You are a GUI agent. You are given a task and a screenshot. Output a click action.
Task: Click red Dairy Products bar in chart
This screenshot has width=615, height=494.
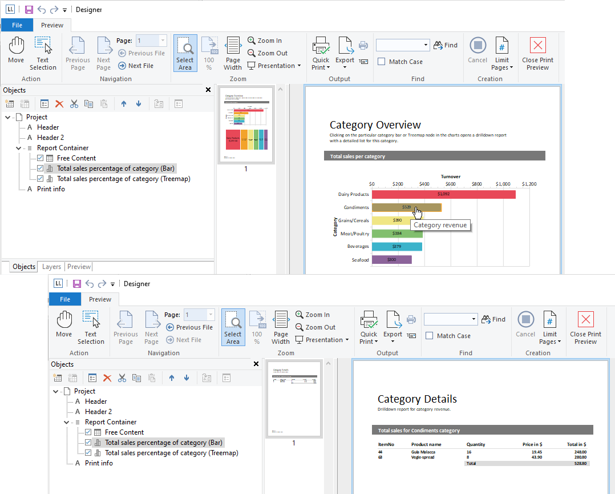[444, 194]
